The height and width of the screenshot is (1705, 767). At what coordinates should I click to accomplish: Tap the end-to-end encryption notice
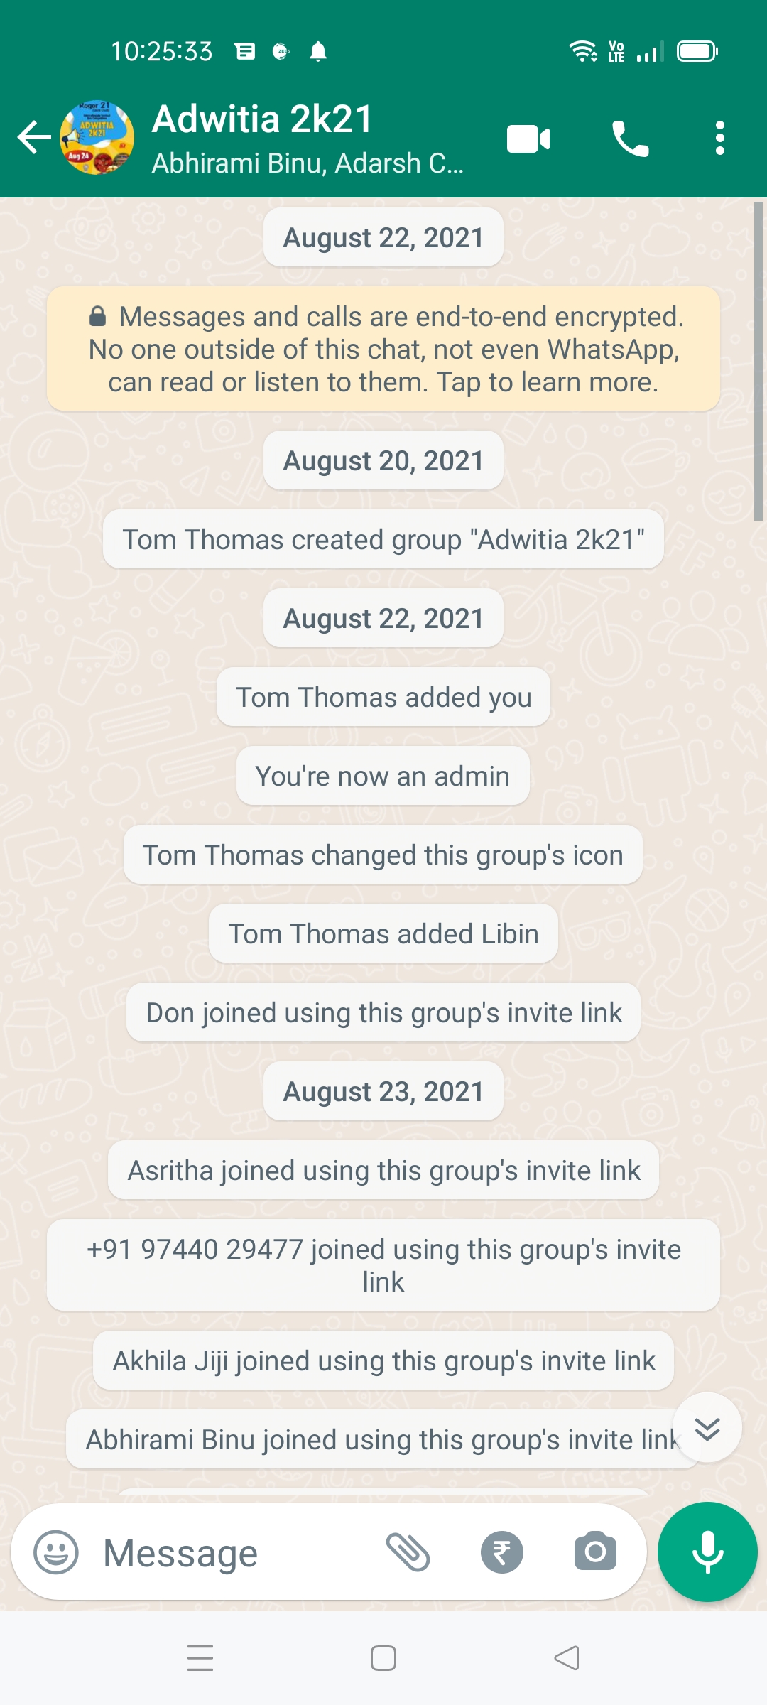point(383,349)
